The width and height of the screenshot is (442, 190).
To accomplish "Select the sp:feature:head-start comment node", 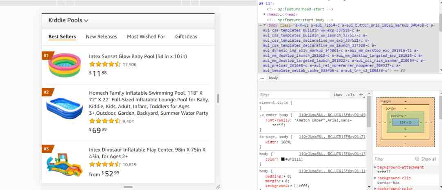I will click(300, 9).
